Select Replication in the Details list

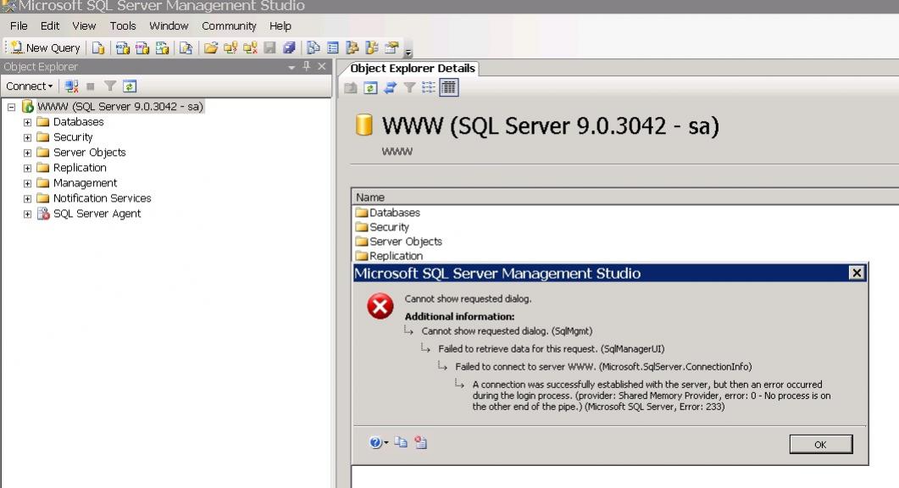(389, 256)
